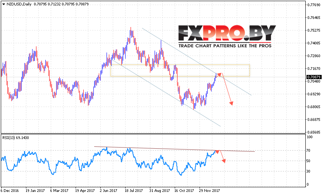Click the 19 Jan 2017 date label

(35, 191)
